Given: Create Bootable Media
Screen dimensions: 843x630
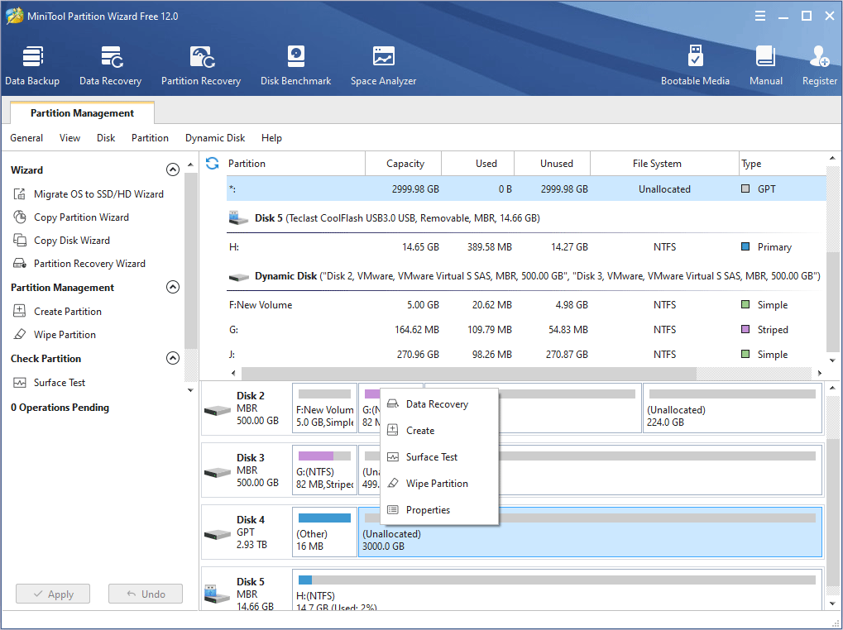Looking at the screenshot, I should pyautogui.click(x=695, y=65).
